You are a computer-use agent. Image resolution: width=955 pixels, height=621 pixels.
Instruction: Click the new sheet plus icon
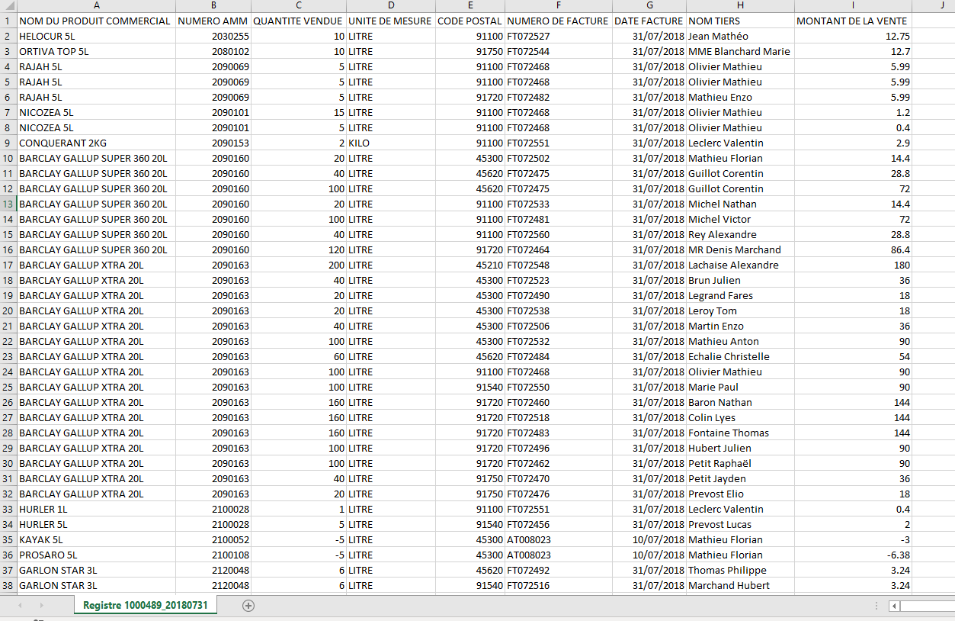coord(248,605)
